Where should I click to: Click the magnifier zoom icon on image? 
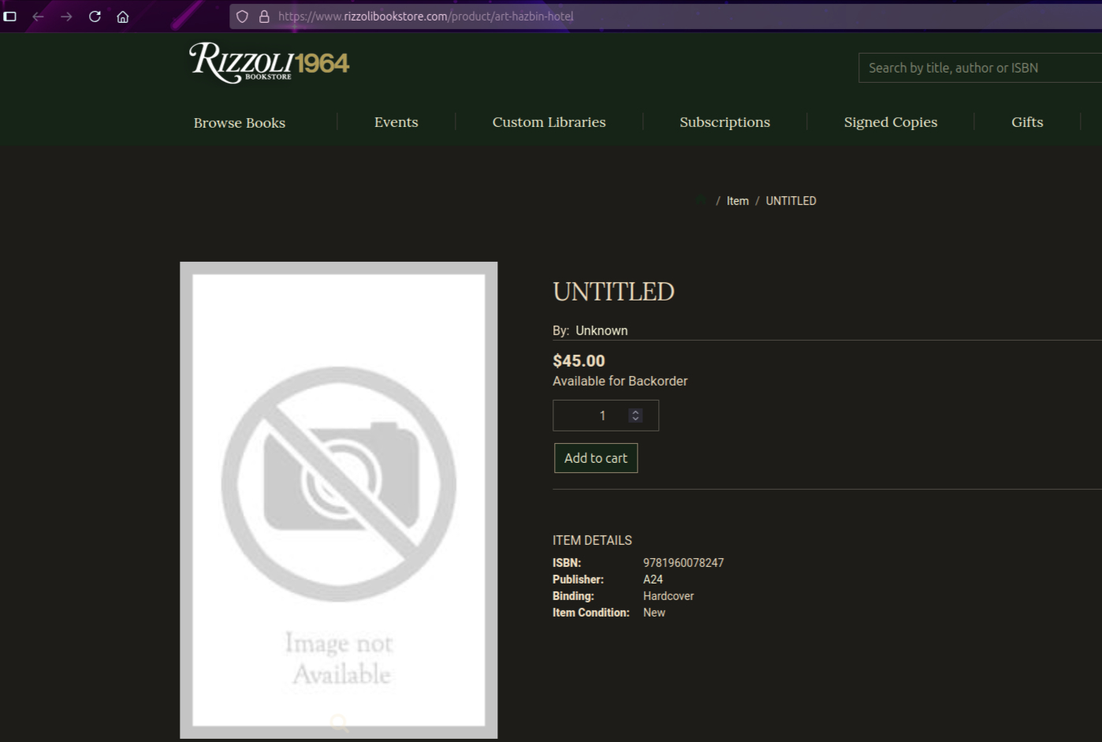340,723
